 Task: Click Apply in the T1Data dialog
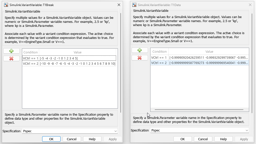[244, 139]
